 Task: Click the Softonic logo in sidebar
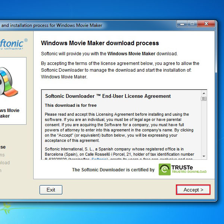point(13,44)
